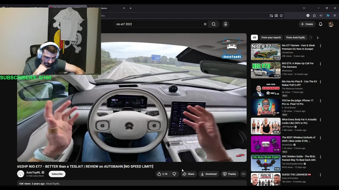
Task: Open options menu for GUESS THE LEBANESE video
Action: pyautogui.click(x=320, y=175)
